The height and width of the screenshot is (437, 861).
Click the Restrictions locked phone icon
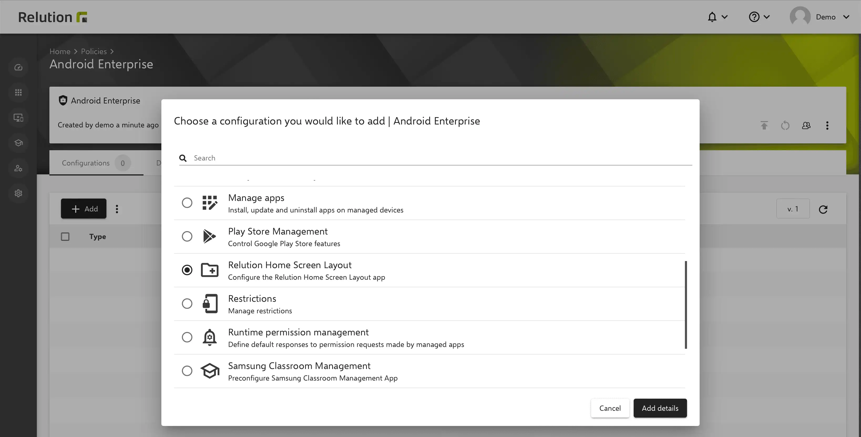coord(210,303)
